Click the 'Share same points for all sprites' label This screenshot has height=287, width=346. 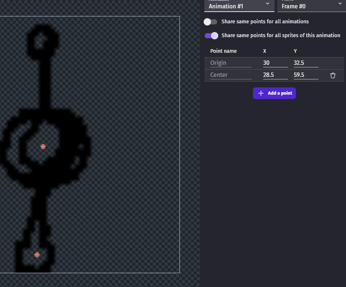click(x=281, y=35)
